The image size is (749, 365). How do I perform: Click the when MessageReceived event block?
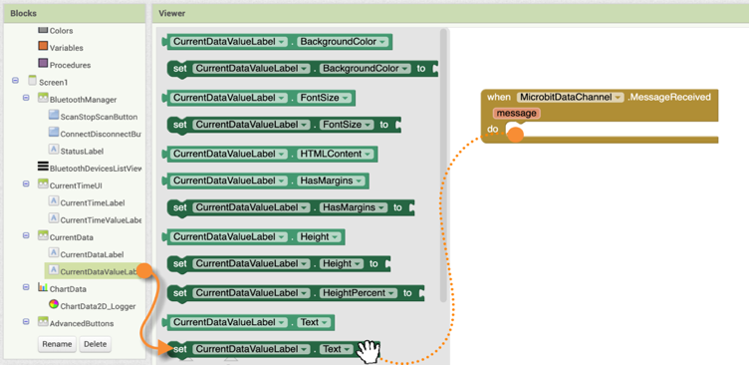tap(599, 116)
